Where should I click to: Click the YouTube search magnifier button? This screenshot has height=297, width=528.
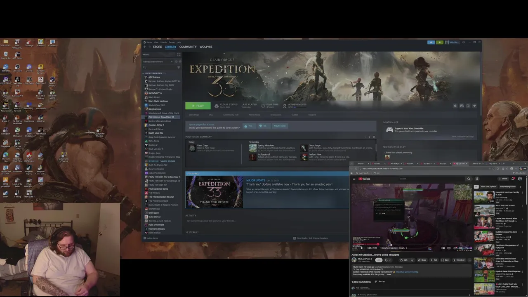pos(469,179)
